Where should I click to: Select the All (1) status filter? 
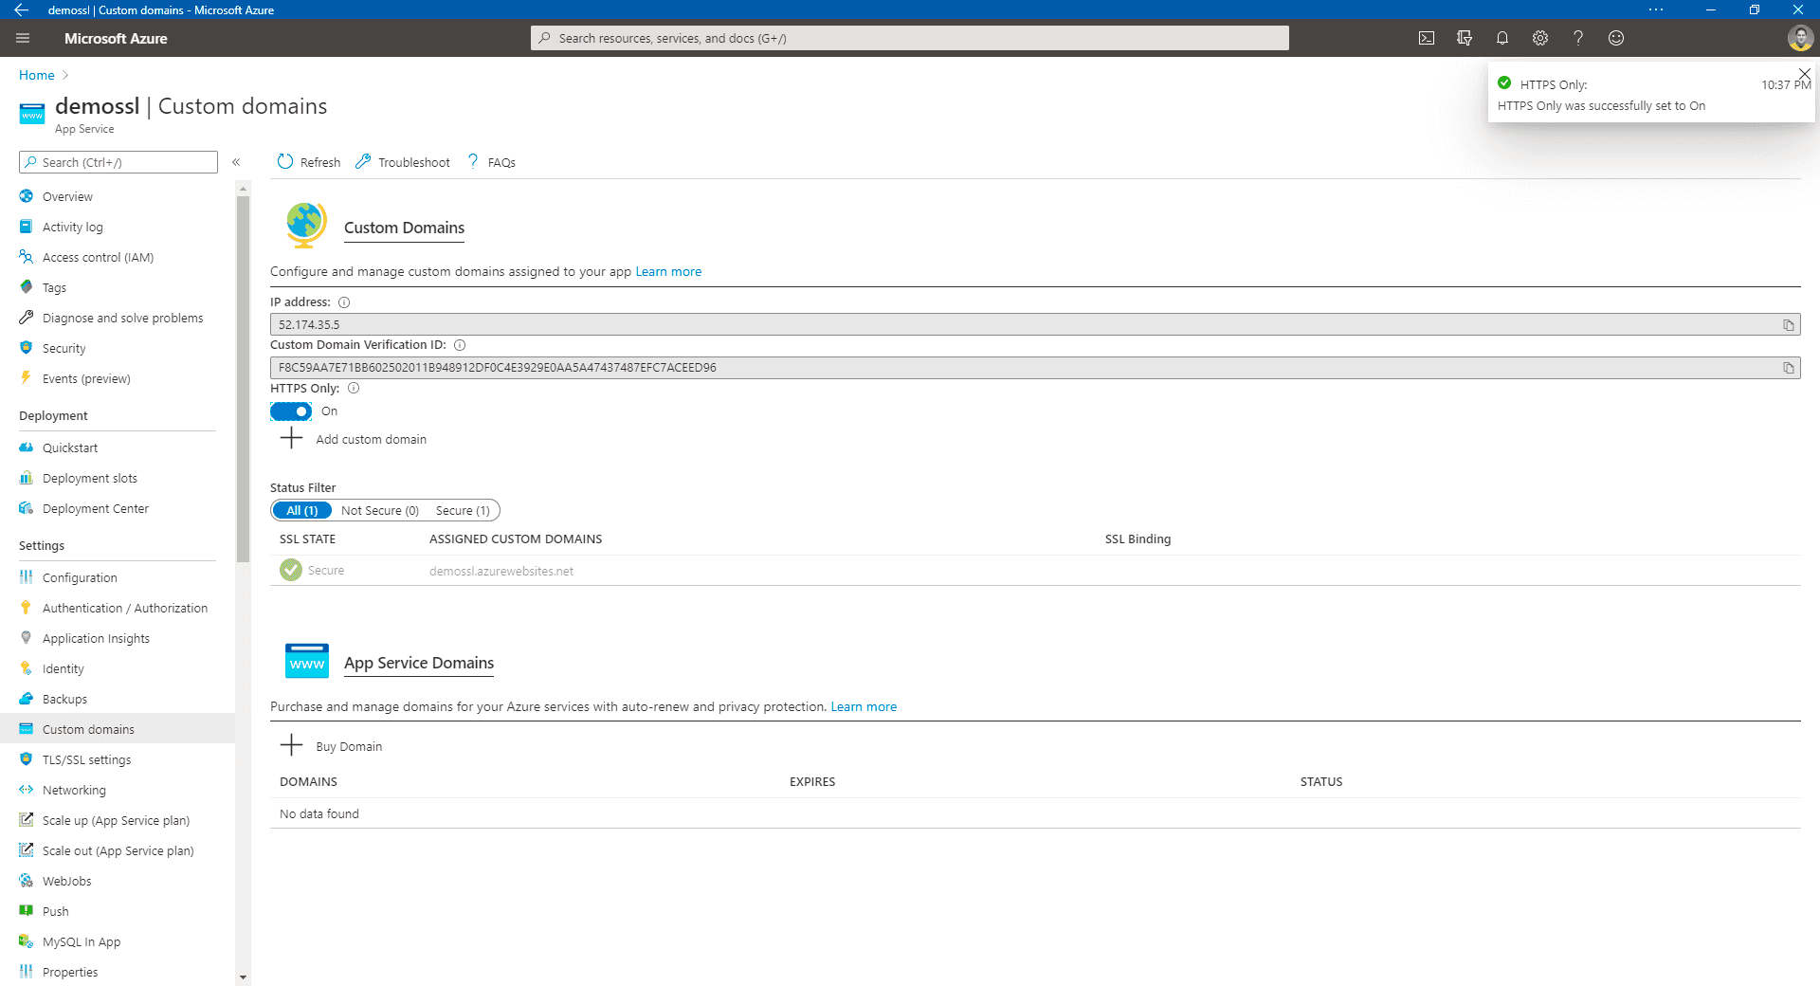pos(302,510)
